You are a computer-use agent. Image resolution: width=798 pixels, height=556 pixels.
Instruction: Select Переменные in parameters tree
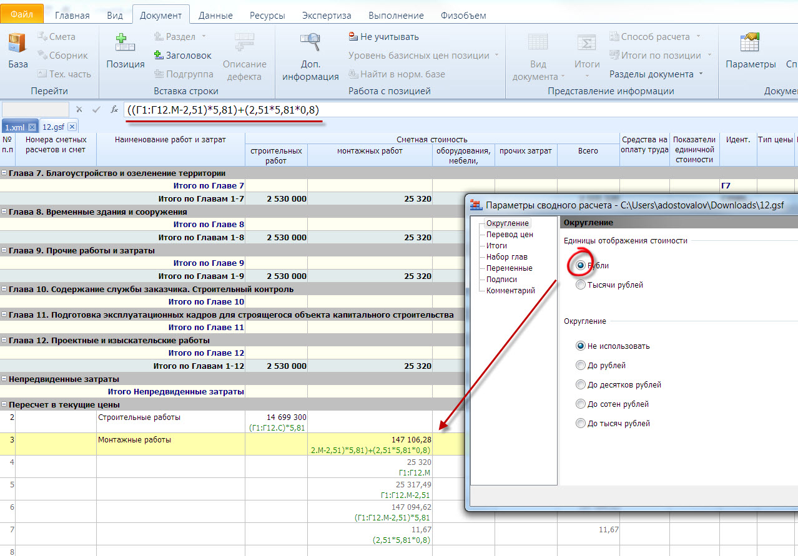tap(509, 268)
